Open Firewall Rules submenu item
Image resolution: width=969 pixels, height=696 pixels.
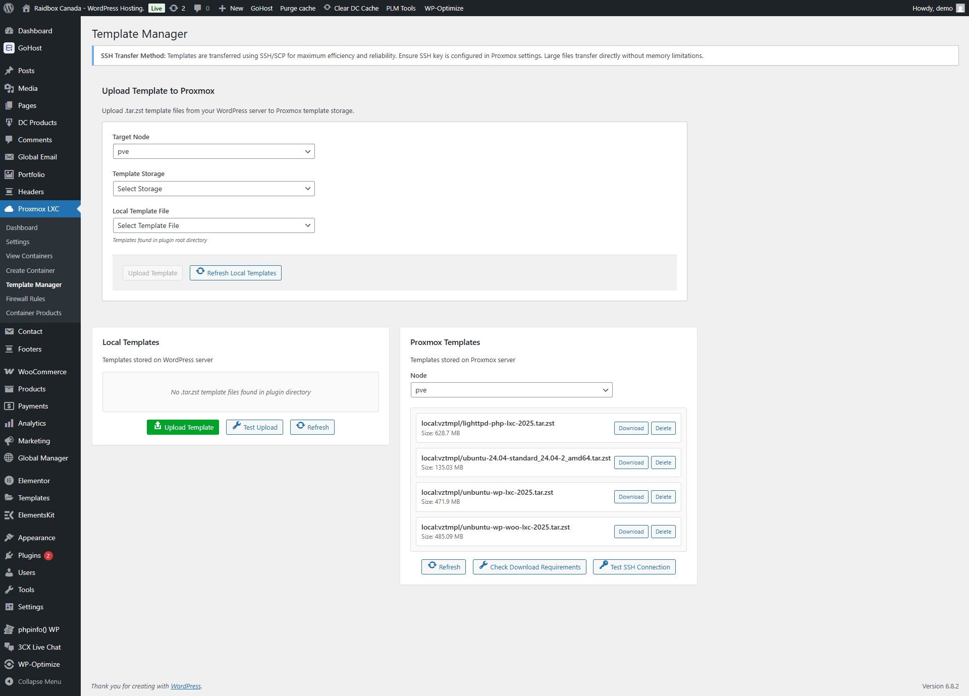pyautogui.click(x=25, y=299)
